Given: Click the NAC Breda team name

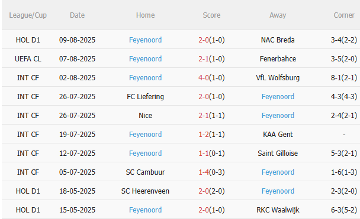Looking at the screenshot, I should point(278,40).
